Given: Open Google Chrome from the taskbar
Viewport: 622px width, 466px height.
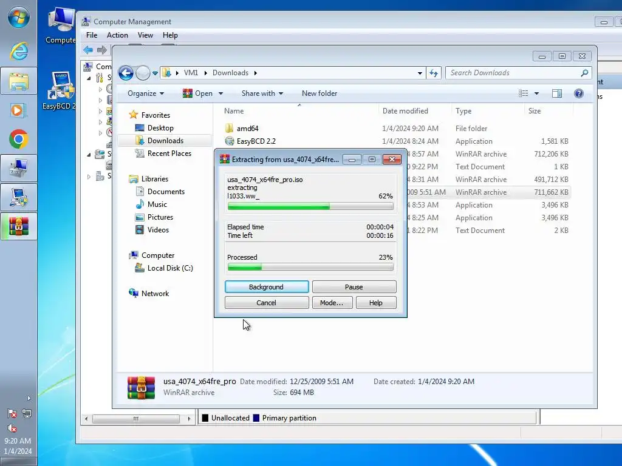Looking at the screenshot, I should coord(19,140).
